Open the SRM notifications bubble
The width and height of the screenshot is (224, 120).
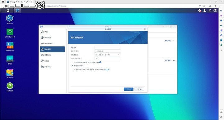point(199,11)
